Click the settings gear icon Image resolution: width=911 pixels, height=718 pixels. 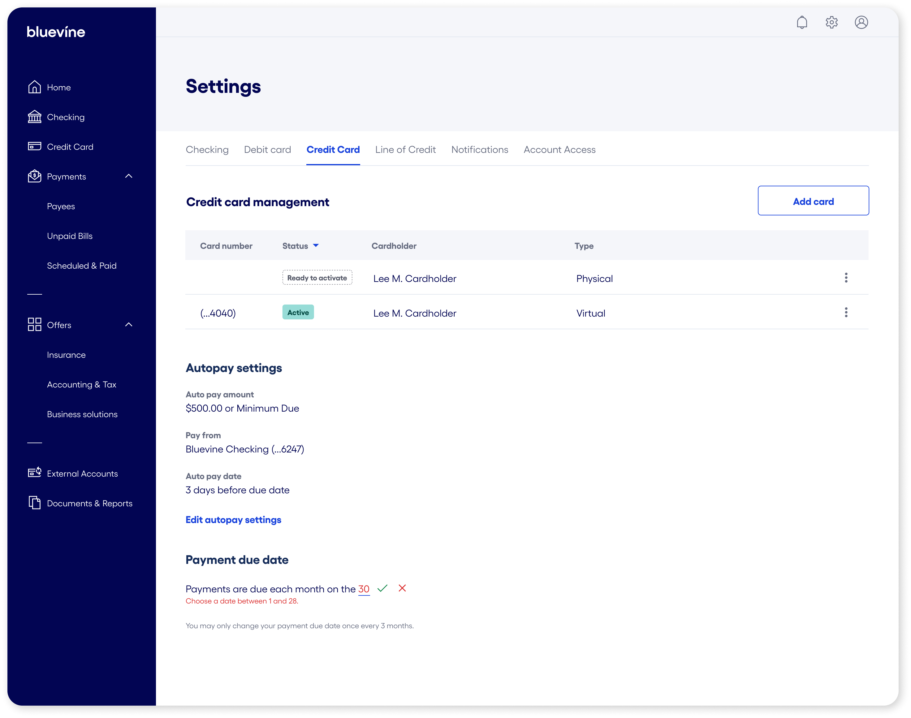coord(831,22)
